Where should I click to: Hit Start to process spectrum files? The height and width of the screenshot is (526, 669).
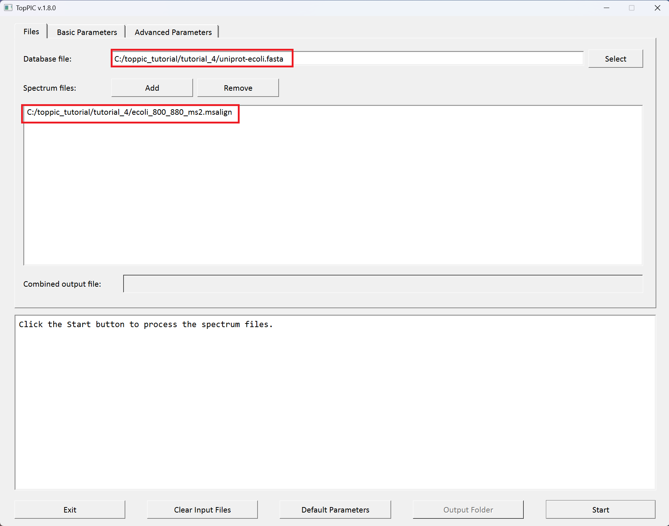coord(600,510)
